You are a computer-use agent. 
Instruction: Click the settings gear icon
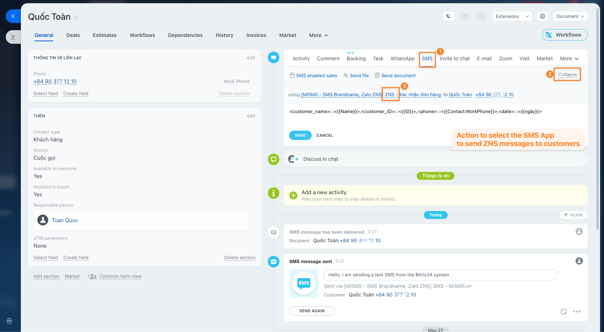click(543, 16)
